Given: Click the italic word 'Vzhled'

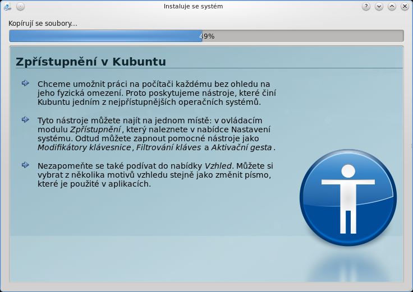Looking at the screenshot, I should (x=218, y=166).
